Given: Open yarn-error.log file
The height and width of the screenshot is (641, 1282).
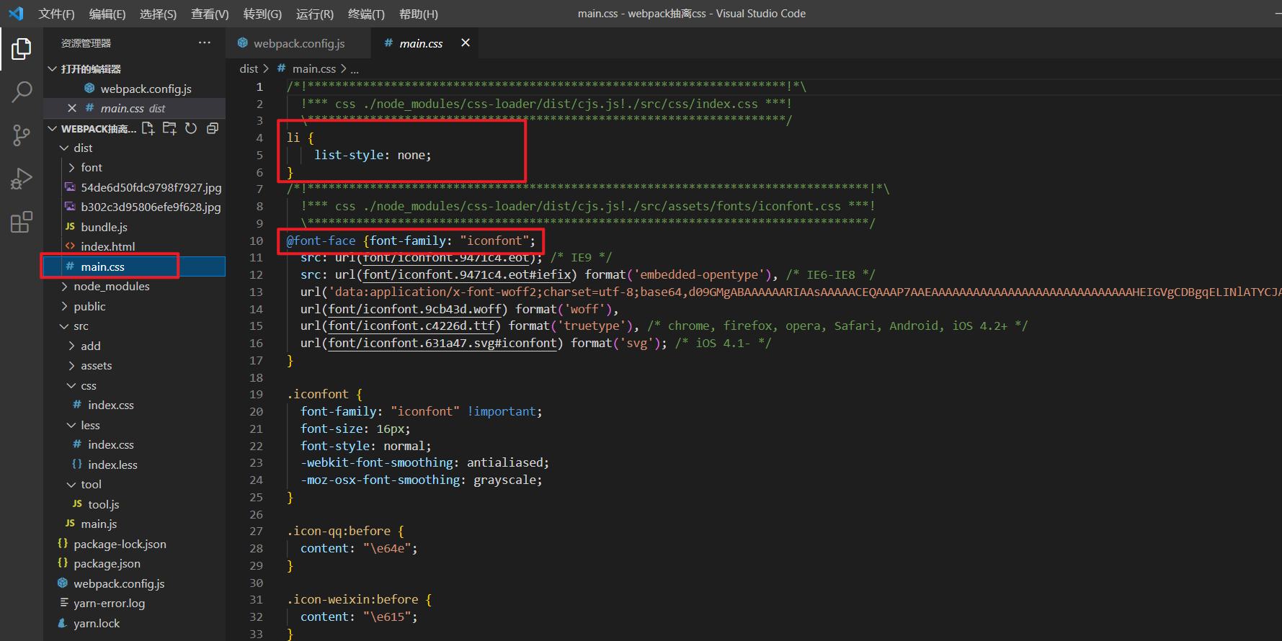Looking at the screenshot, I should (x=134, y=603).
